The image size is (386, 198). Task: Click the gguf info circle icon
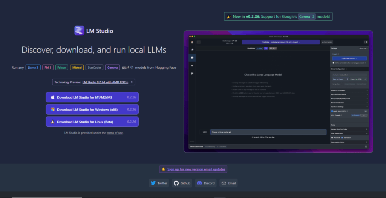pyautogui.click(x=132, y=67)
